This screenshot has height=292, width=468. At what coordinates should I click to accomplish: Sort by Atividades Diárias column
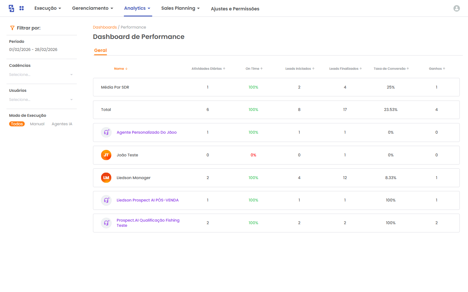208,69
